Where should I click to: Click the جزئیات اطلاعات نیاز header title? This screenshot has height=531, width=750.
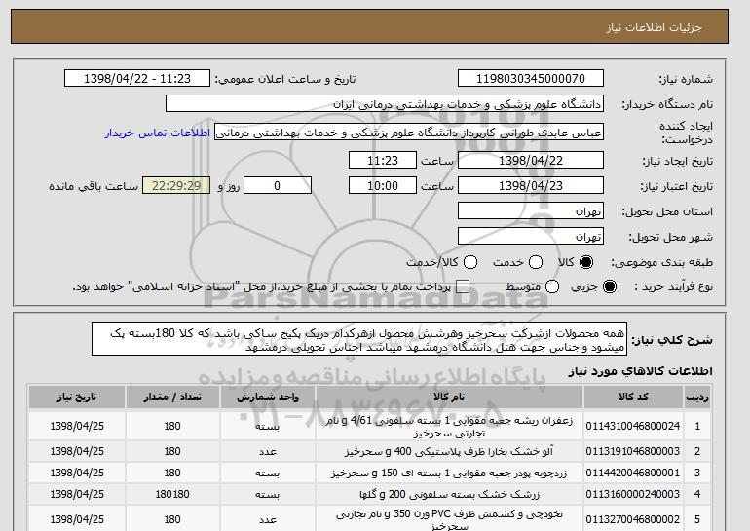655,27
